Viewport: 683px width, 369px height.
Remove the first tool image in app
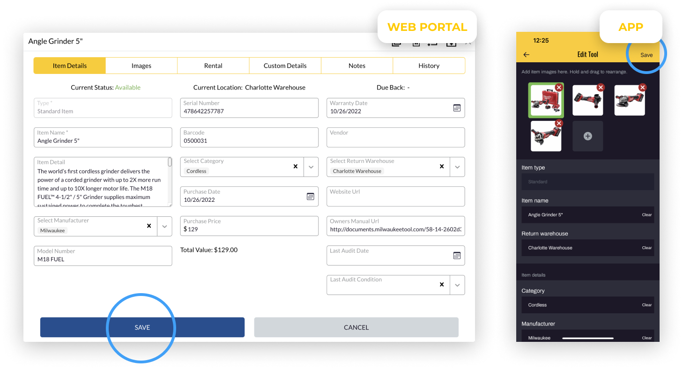pos(558,88)
